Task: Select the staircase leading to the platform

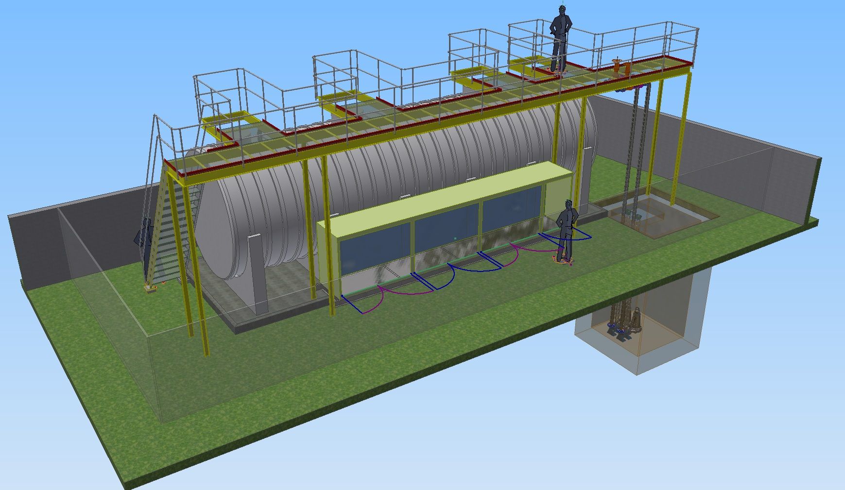Action: point(170,233)
